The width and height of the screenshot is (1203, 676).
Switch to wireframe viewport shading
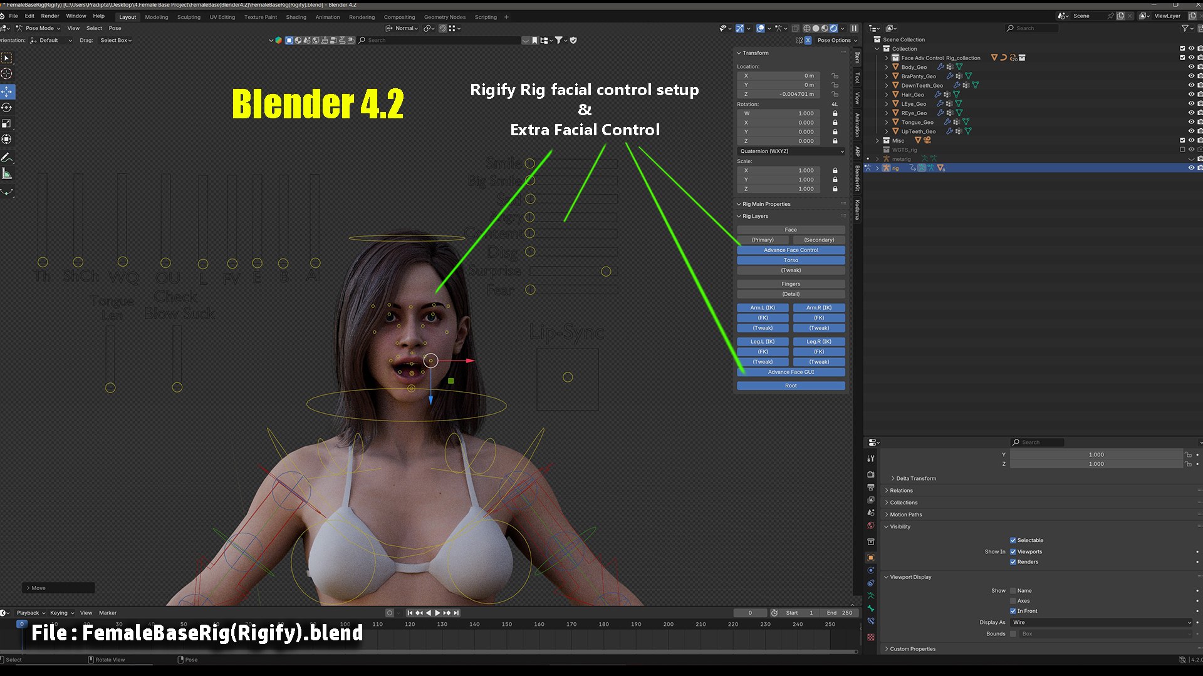click(807, 28)
